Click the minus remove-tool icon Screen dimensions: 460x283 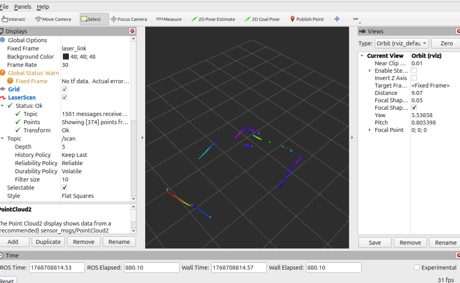[x=355, y=19]
